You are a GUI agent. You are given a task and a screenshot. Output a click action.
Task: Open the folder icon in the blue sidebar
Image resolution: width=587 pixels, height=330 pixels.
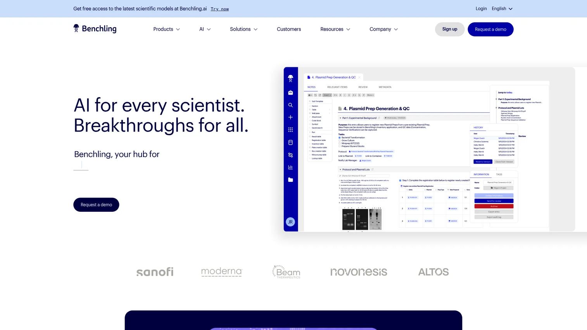click(290, 180)
